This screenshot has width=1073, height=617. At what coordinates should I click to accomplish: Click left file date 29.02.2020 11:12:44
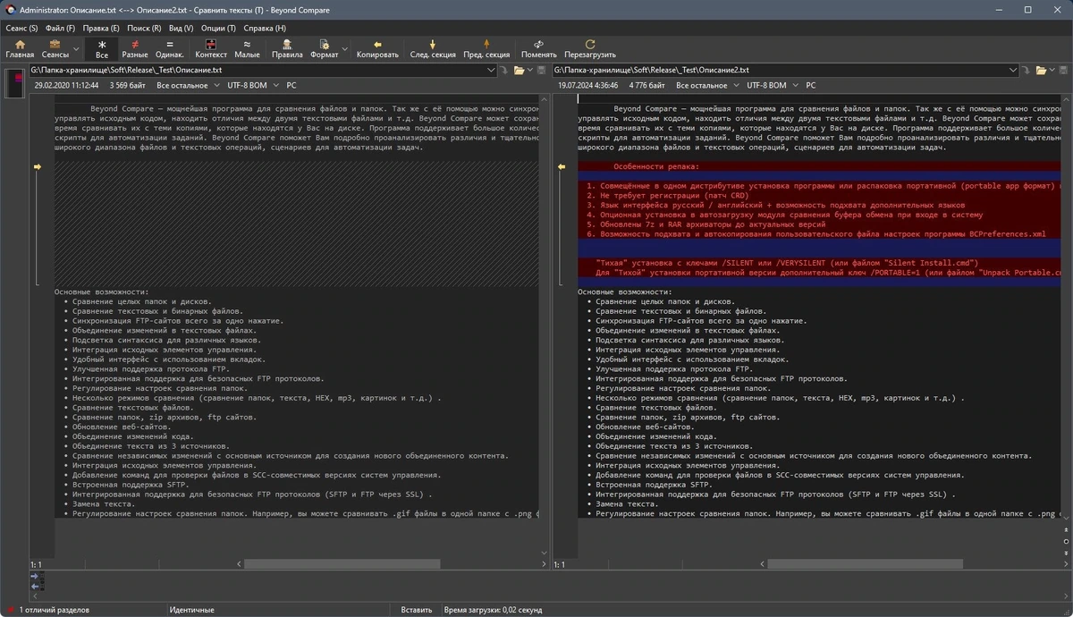66,86
